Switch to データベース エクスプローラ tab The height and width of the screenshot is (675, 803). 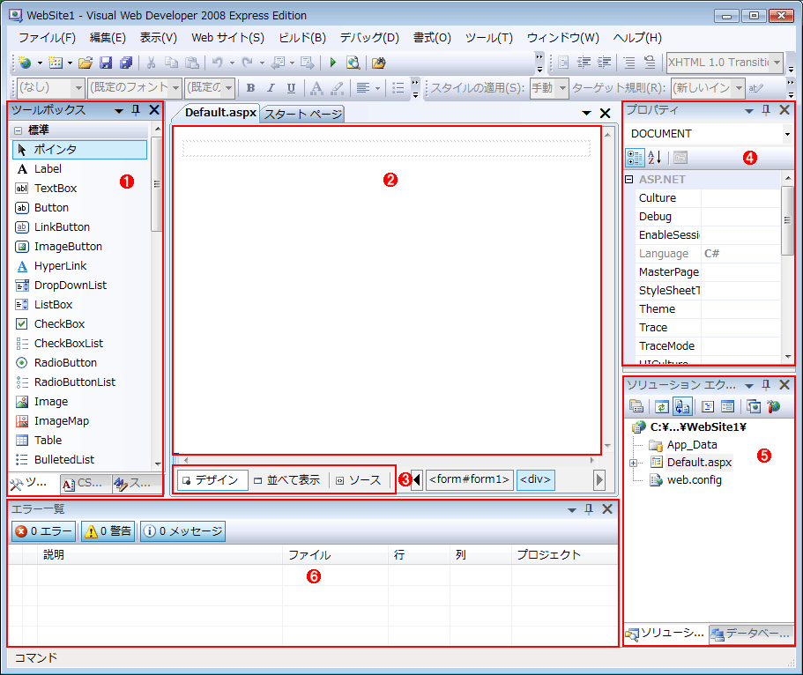(751, 634)
